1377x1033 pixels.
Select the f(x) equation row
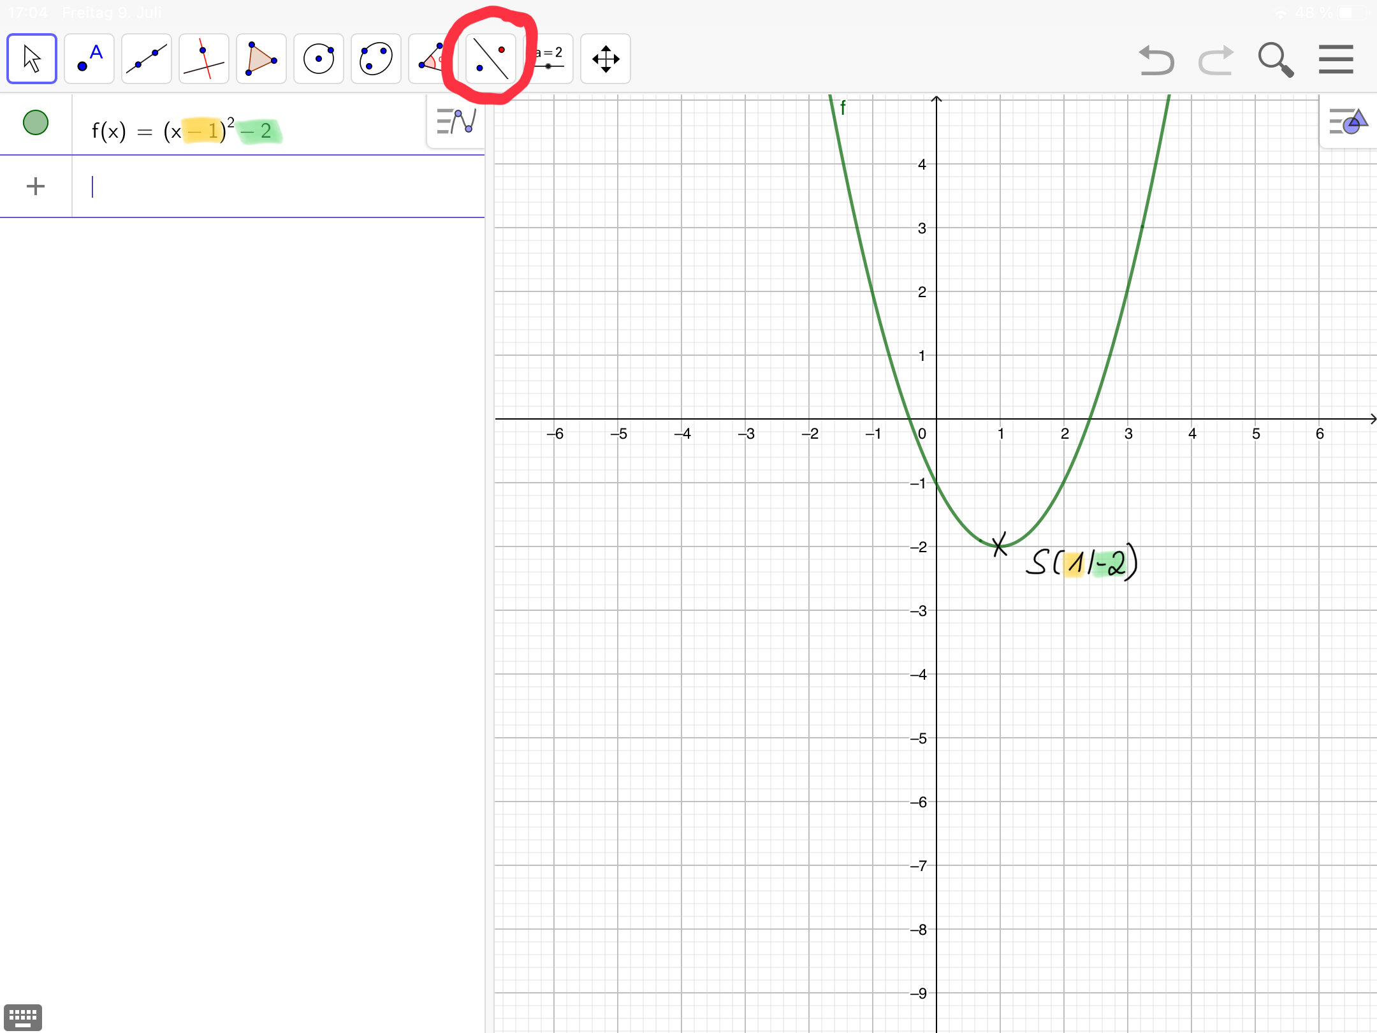[x=242, y=124]
